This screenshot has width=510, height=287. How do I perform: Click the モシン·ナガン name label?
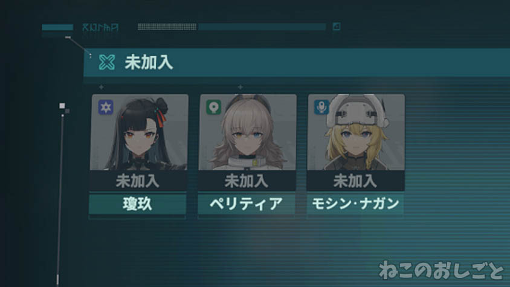pyautogui.click(x=355, y=204)
